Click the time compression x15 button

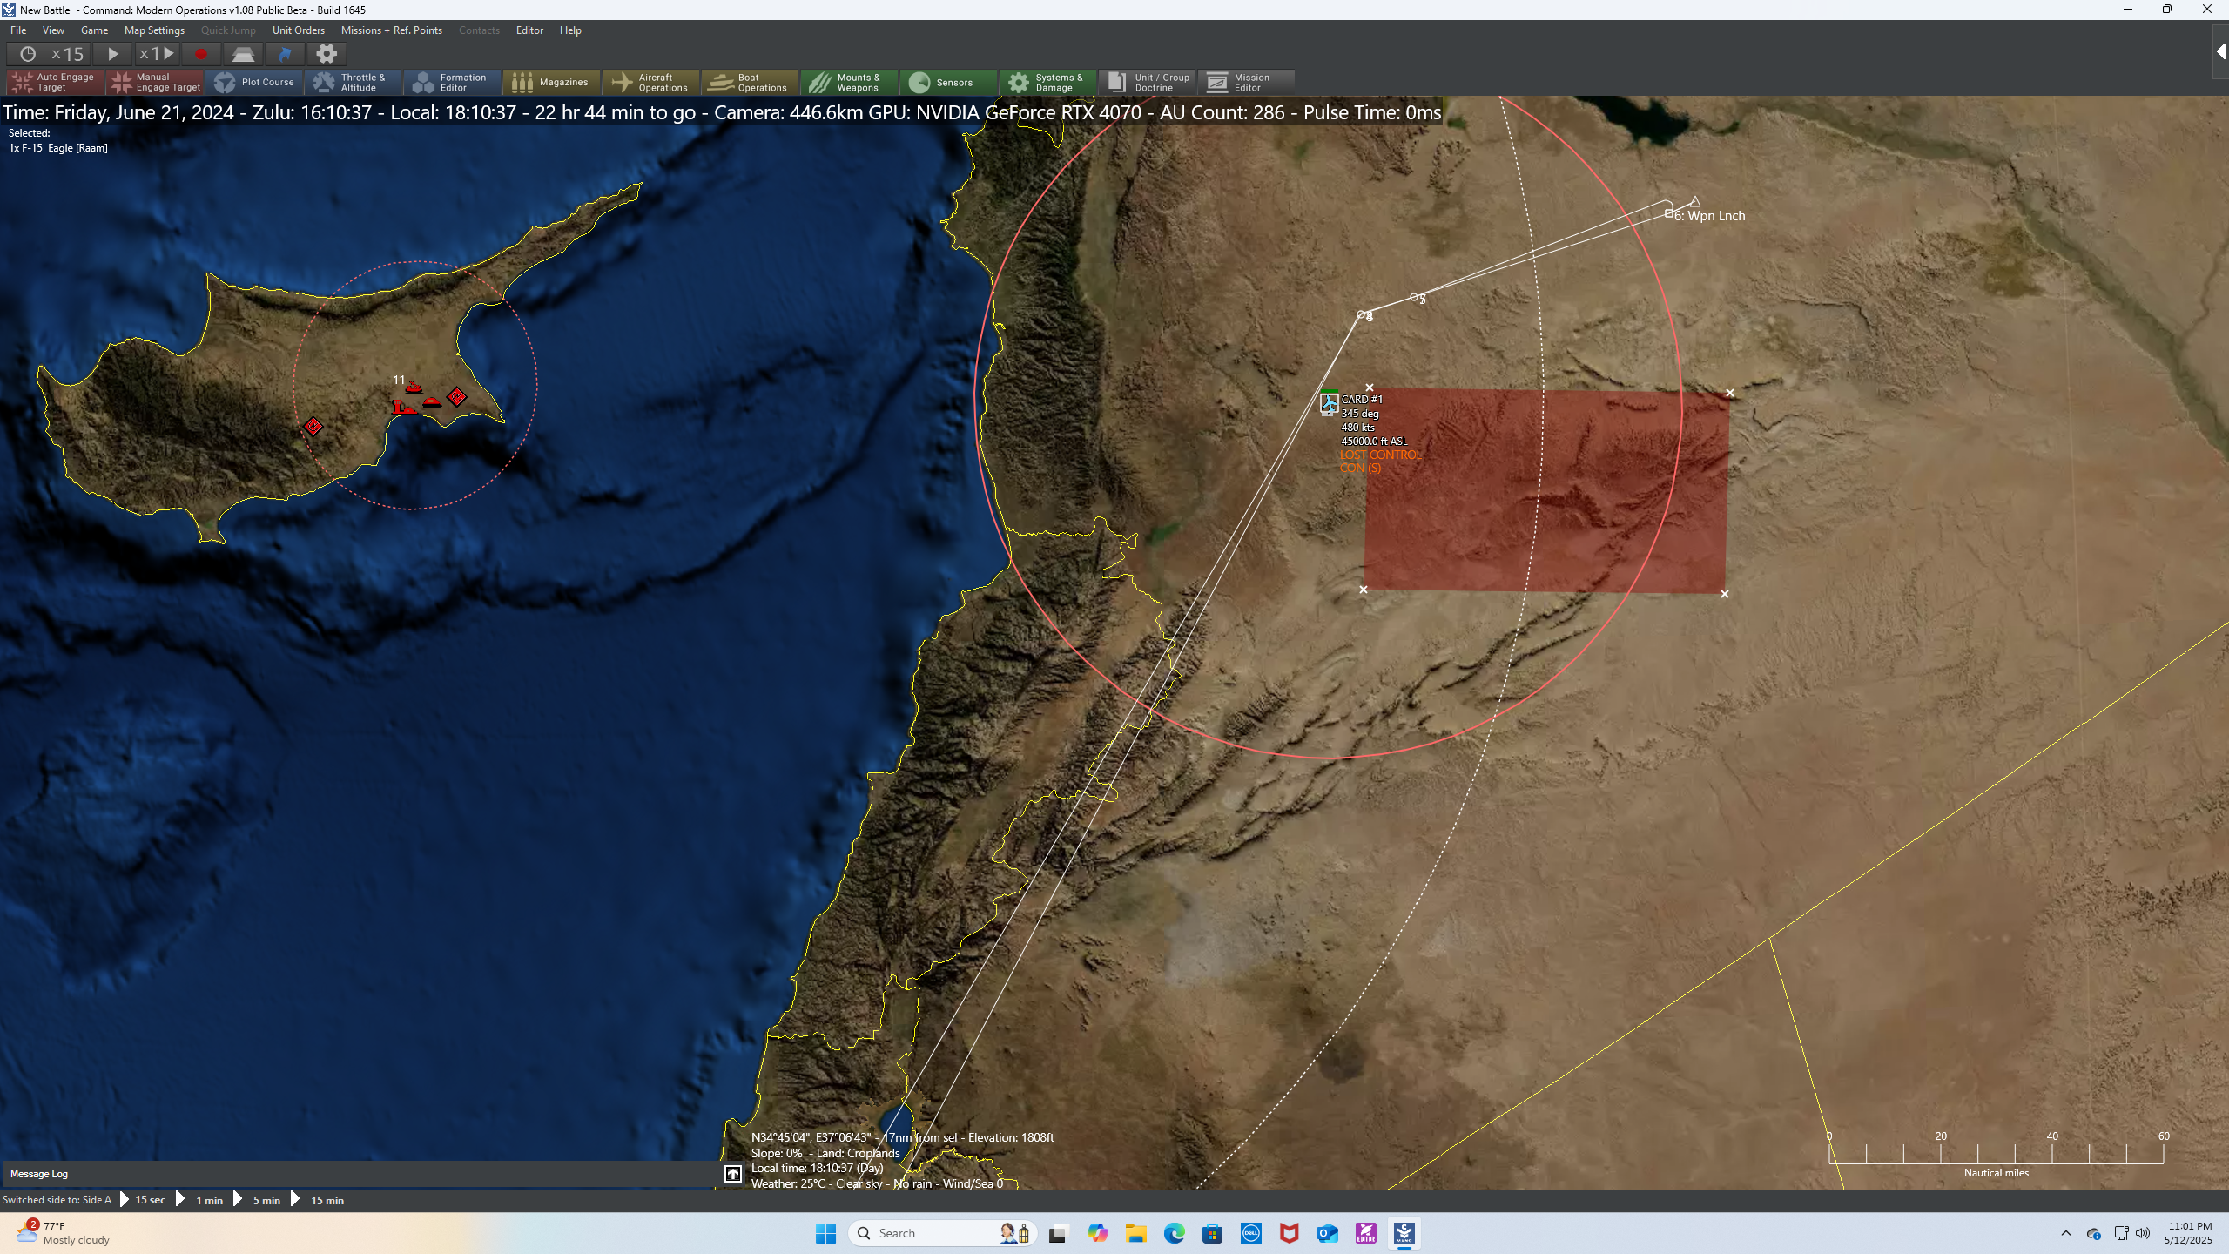(48, 54)
